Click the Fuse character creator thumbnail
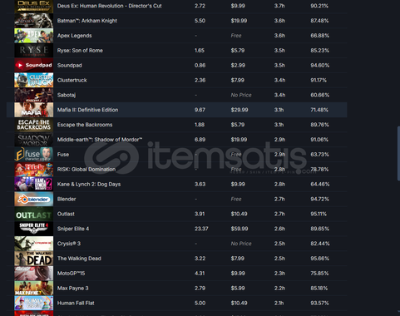The height and width of the screenshot is (316, 400). click(34, 155)
